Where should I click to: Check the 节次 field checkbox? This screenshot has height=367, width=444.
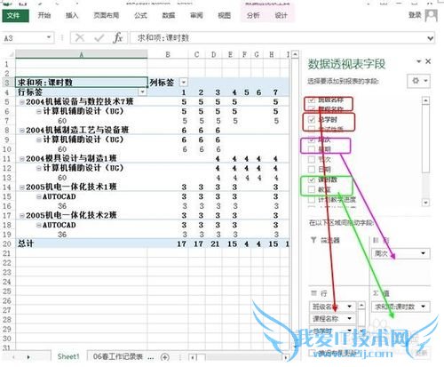pos(312,159)
